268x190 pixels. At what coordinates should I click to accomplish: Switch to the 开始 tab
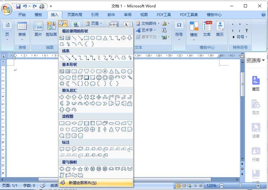(x=22, y=15)
